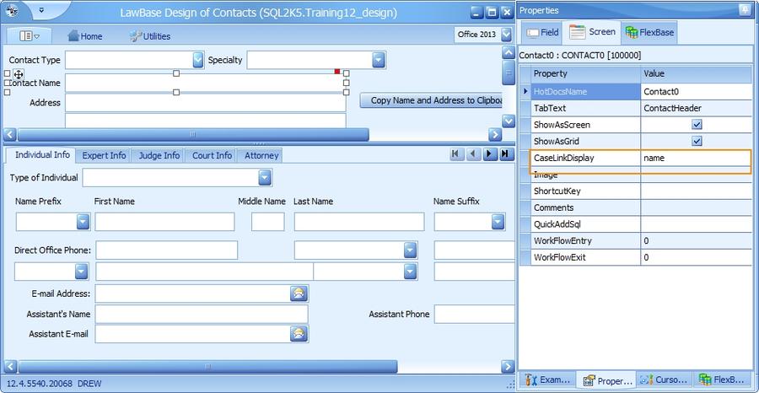
Task: Edit the TabText value ContactHeader
Action: 696,109
